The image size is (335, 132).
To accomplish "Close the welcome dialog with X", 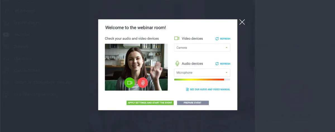I will tap(242, 22).
